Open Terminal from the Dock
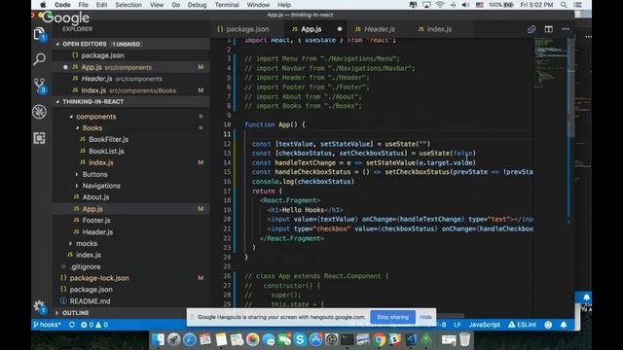The height and width of the screenshot is (350, 623). (x=348, y=339)
